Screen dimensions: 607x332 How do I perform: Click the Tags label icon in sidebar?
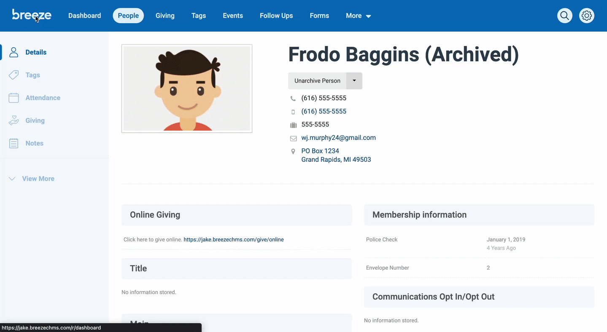(x=14, y=75)
